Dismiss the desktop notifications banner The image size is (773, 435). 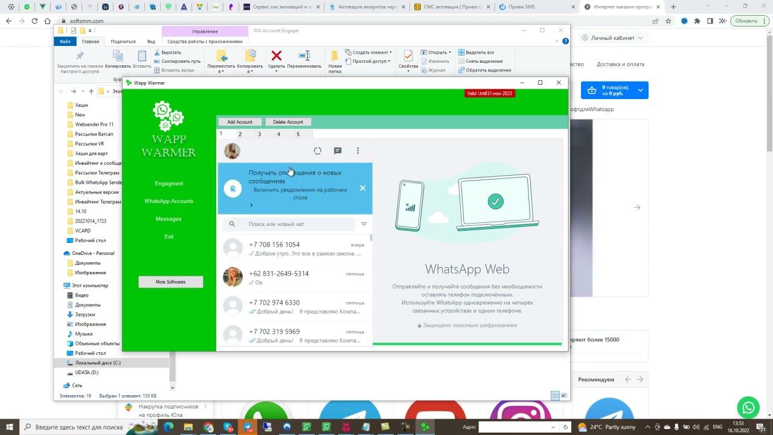[x=362, y=188]
